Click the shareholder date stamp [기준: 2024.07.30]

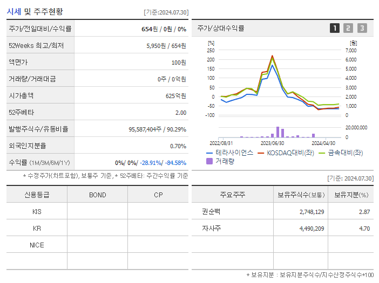(x=350, y=178)
